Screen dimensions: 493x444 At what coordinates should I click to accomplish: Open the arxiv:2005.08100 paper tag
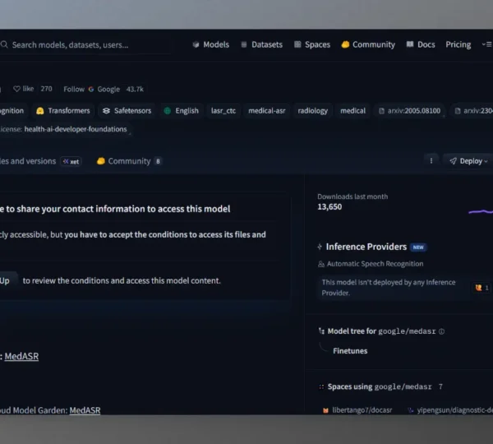[409, 110]
